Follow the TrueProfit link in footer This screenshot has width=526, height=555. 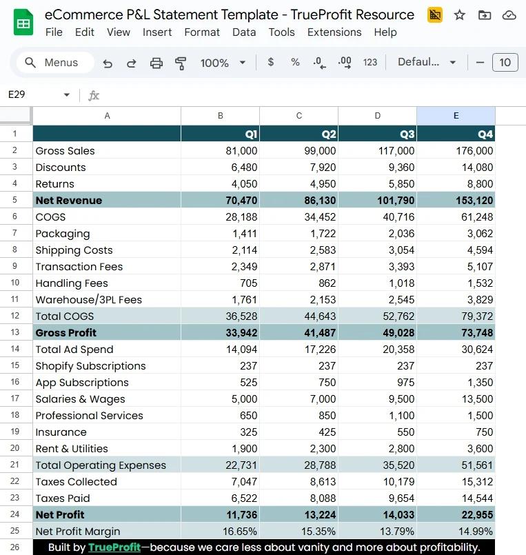[114, 547]
